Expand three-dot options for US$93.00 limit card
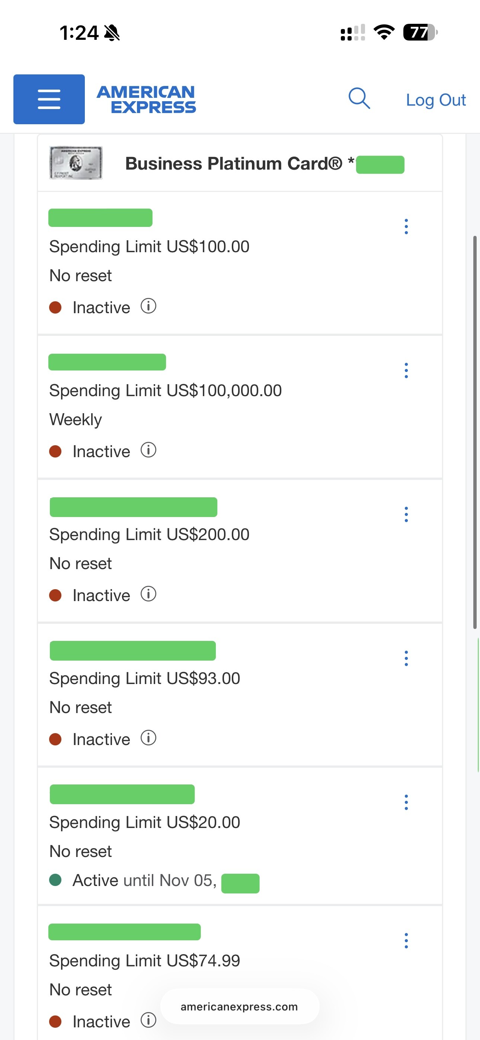Viewport: 480px width, 1040px height. (x=406, y=658)
